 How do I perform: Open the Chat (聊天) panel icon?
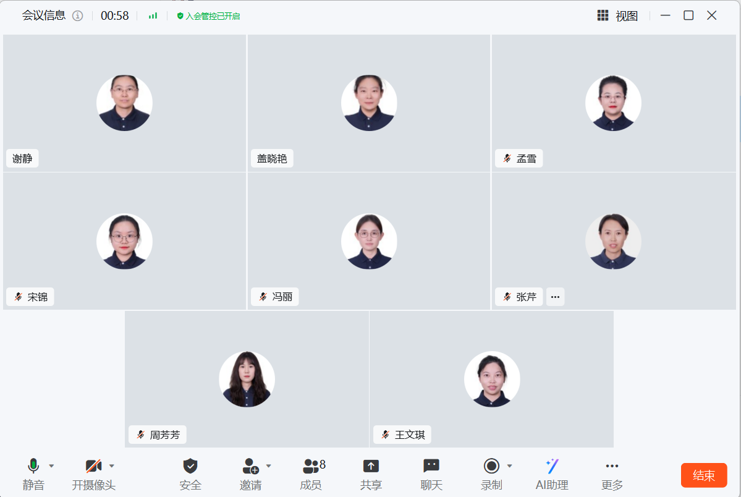point(431,466)
